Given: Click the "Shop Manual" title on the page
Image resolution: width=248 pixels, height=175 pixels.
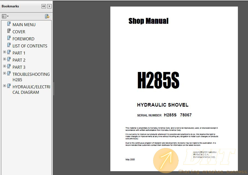Looking at the screenshot, I should pos(148,21).
